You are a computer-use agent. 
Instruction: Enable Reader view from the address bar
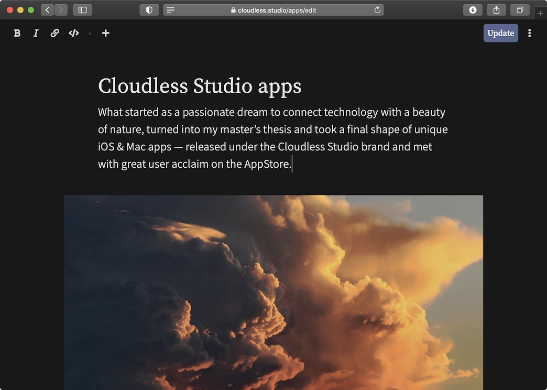tap(170, 10)
